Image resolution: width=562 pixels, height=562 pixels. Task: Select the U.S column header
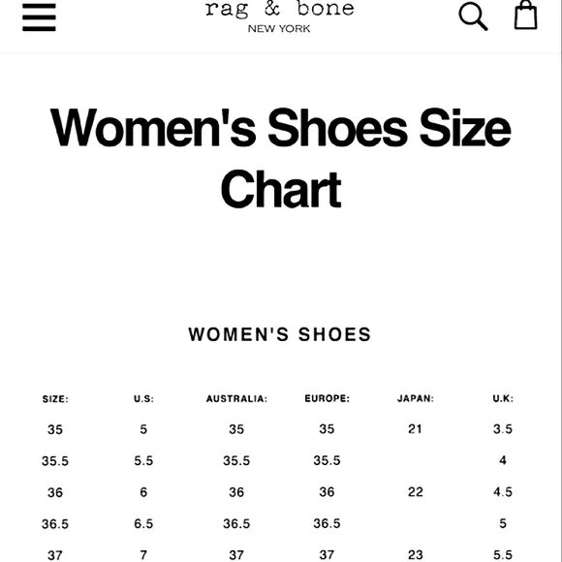point(143,398)
